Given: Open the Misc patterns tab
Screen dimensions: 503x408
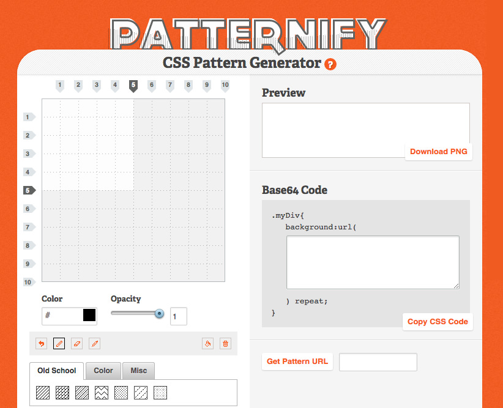Looking at the screenshot, I should click(138, 371).
